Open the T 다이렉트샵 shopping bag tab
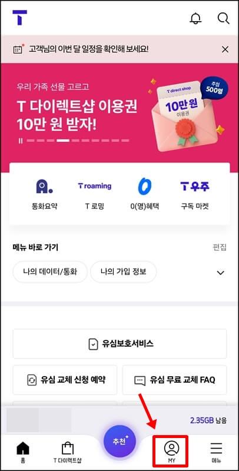 coord(68,452)
